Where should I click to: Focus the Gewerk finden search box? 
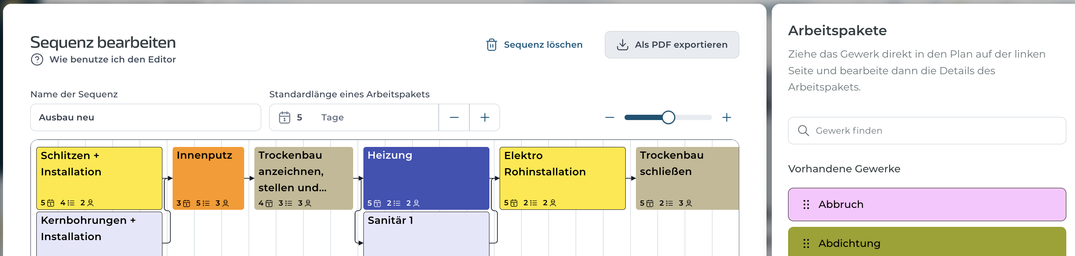tap(927, 131)
